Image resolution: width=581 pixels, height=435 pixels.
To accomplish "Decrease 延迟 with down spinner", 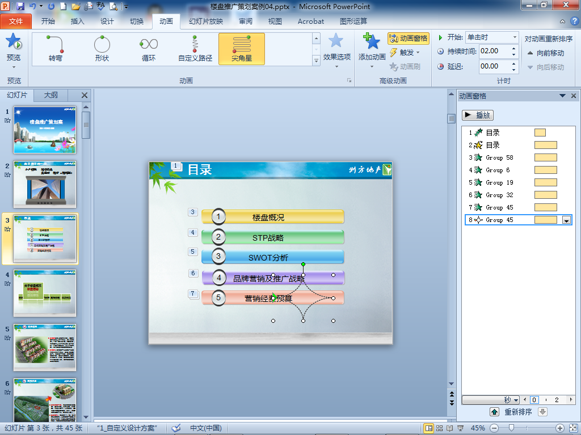I will point(514,70).
